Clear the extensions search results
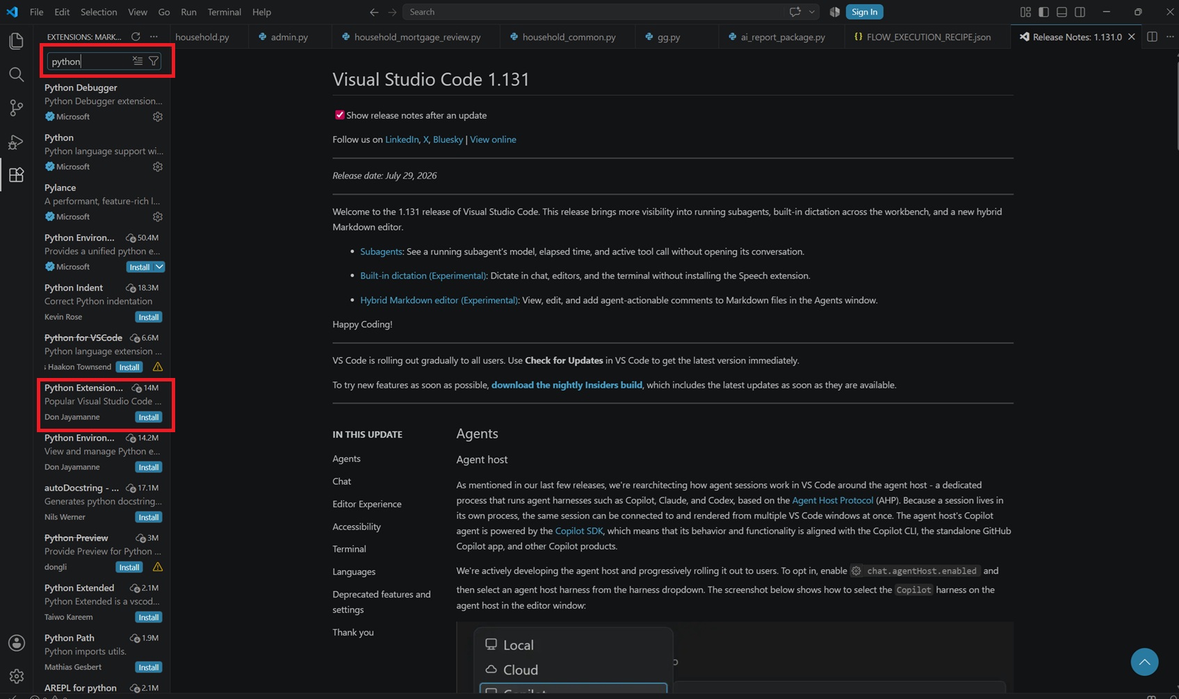This screenshot has height=699, width=1179. pyautogui.click(x=138, y=61)
